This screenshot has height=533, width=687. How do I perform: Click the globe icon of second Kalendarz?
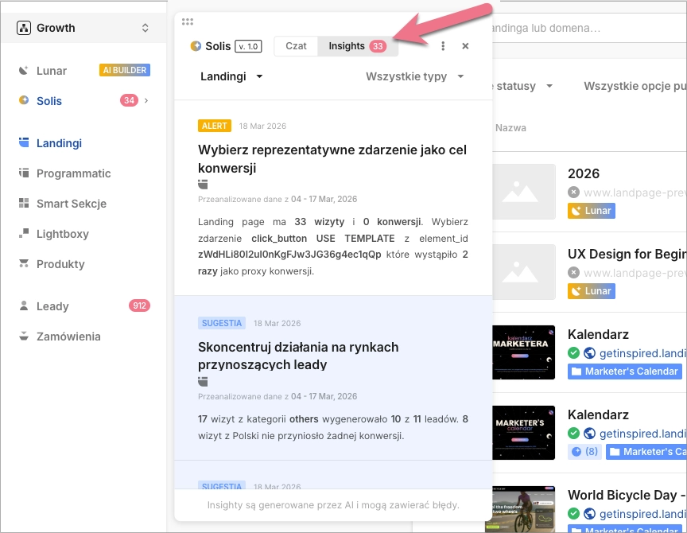coord(590,434)
